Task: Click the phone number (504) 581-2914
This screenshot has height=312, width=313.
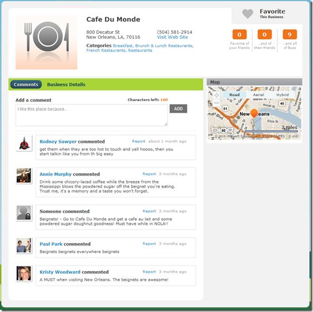Action: pos(174,32)
